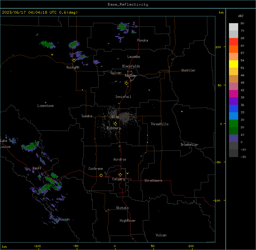Select the red 65 dBZ legend color
The image size is (256, 250).
[x=233, y=42]
